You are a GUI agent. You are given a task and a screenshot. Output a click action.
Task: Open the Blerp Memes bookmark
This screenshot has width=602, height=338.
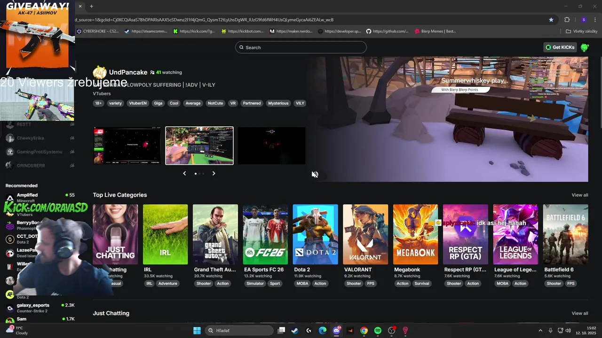[x=435, y=31]
